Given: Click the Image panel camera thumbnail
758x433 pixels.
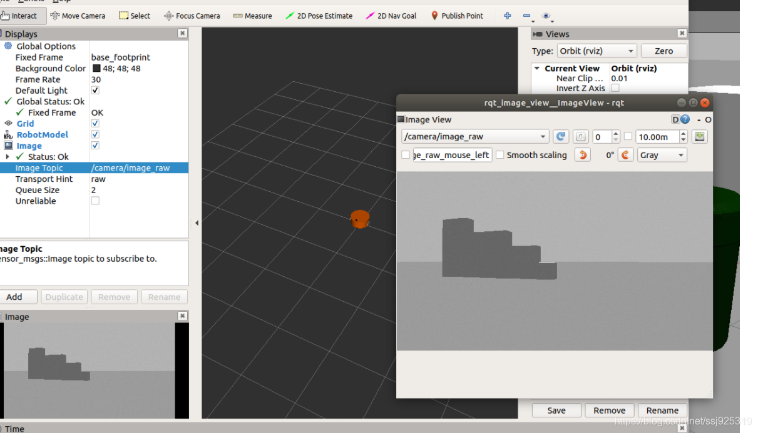Looking at the screenshot, I should (89, 371).
